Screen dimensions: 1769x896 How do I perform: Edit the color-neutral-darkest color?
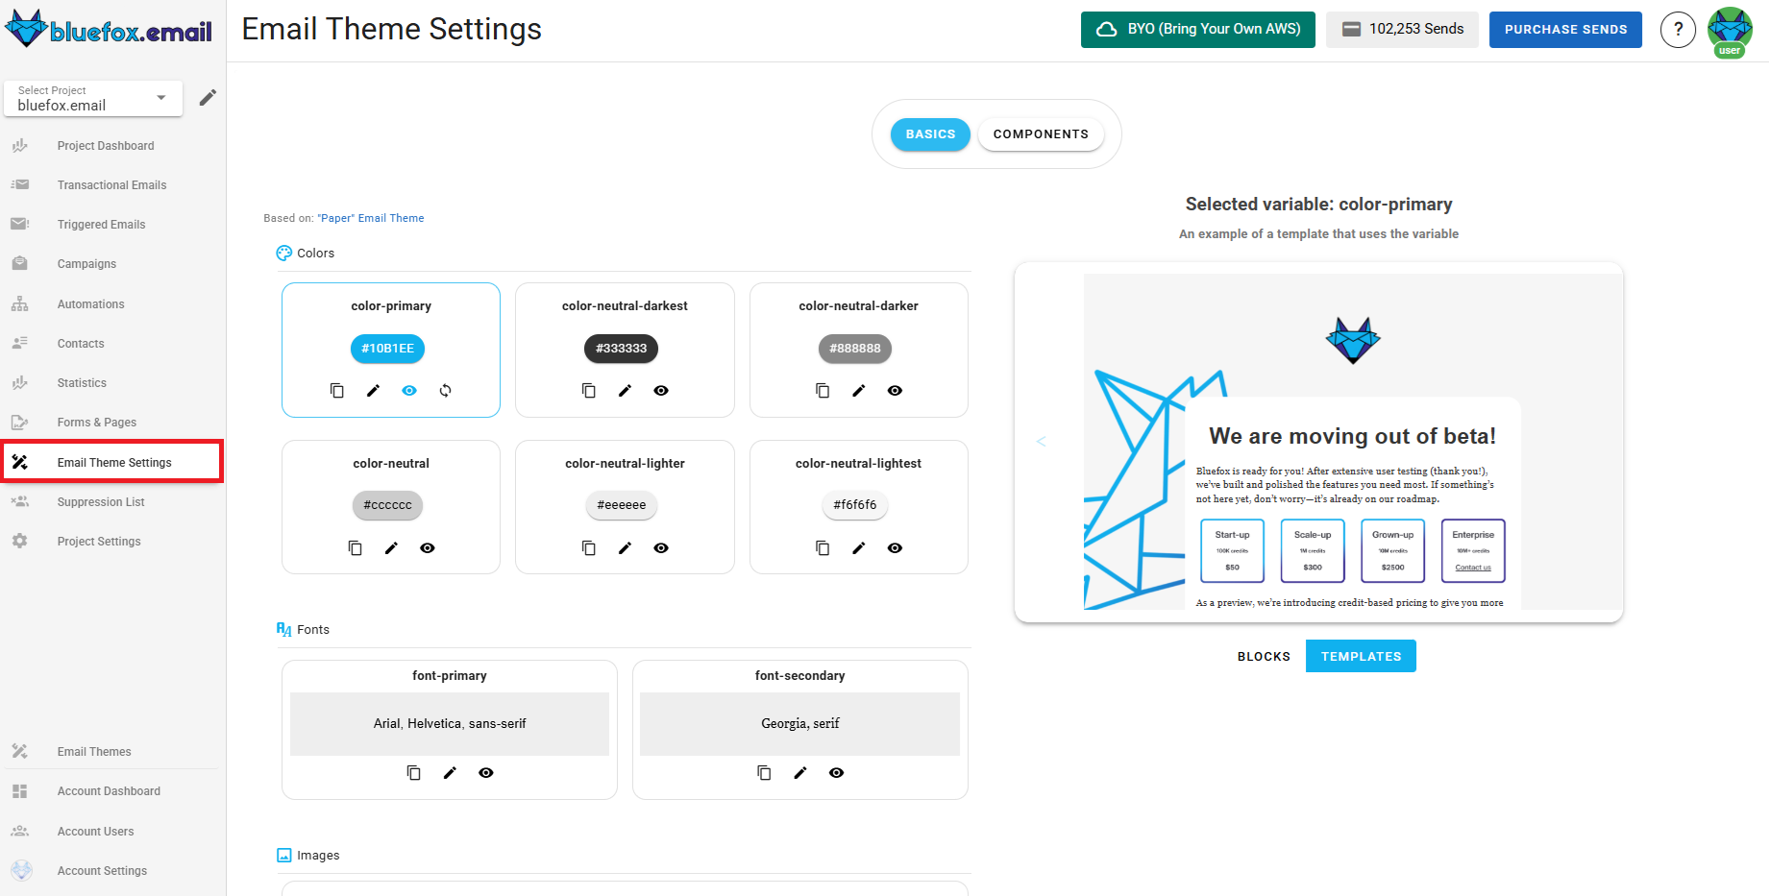[x=625, y=390]
